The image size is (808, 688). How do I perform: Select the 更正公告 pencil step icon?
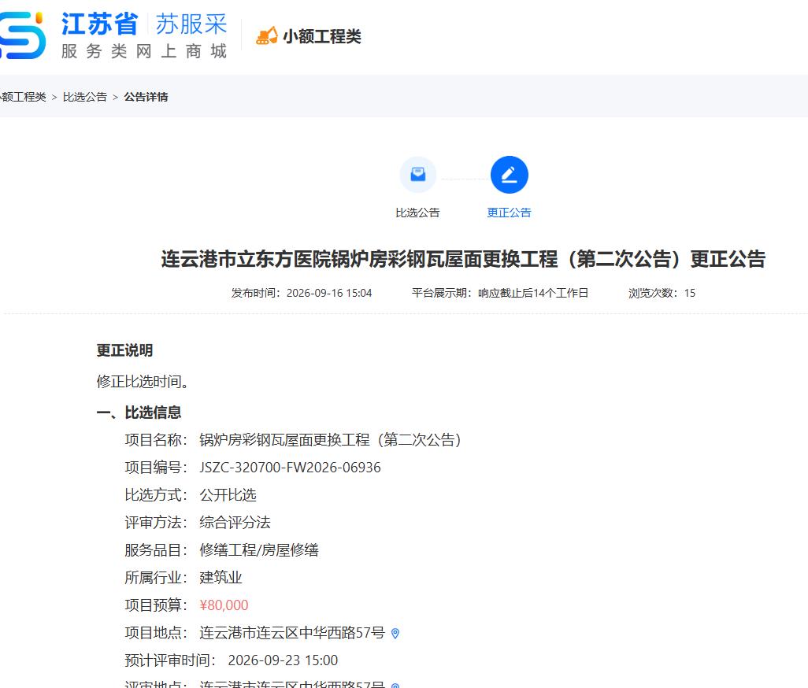[x=509, y=175]
